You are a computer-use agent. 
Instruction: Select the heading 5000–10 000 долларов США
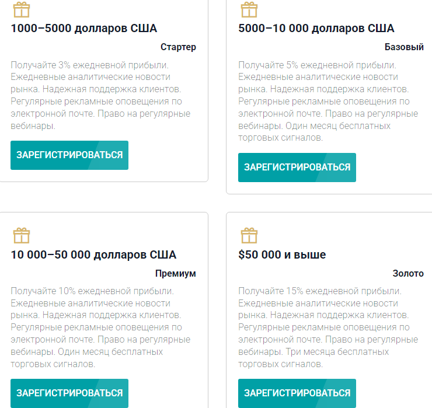[316, 29]
